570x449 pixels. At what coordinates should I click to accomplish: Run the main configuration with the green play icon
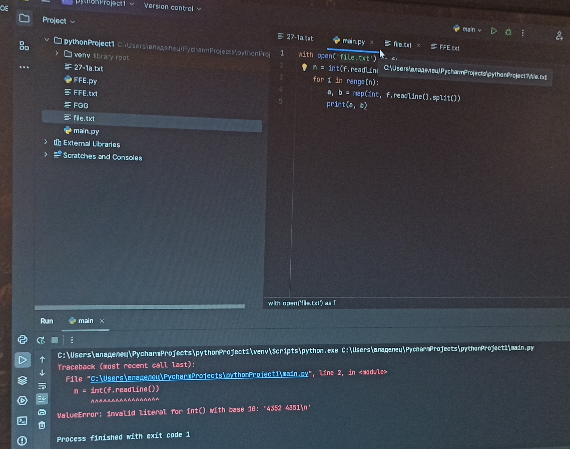494,31
